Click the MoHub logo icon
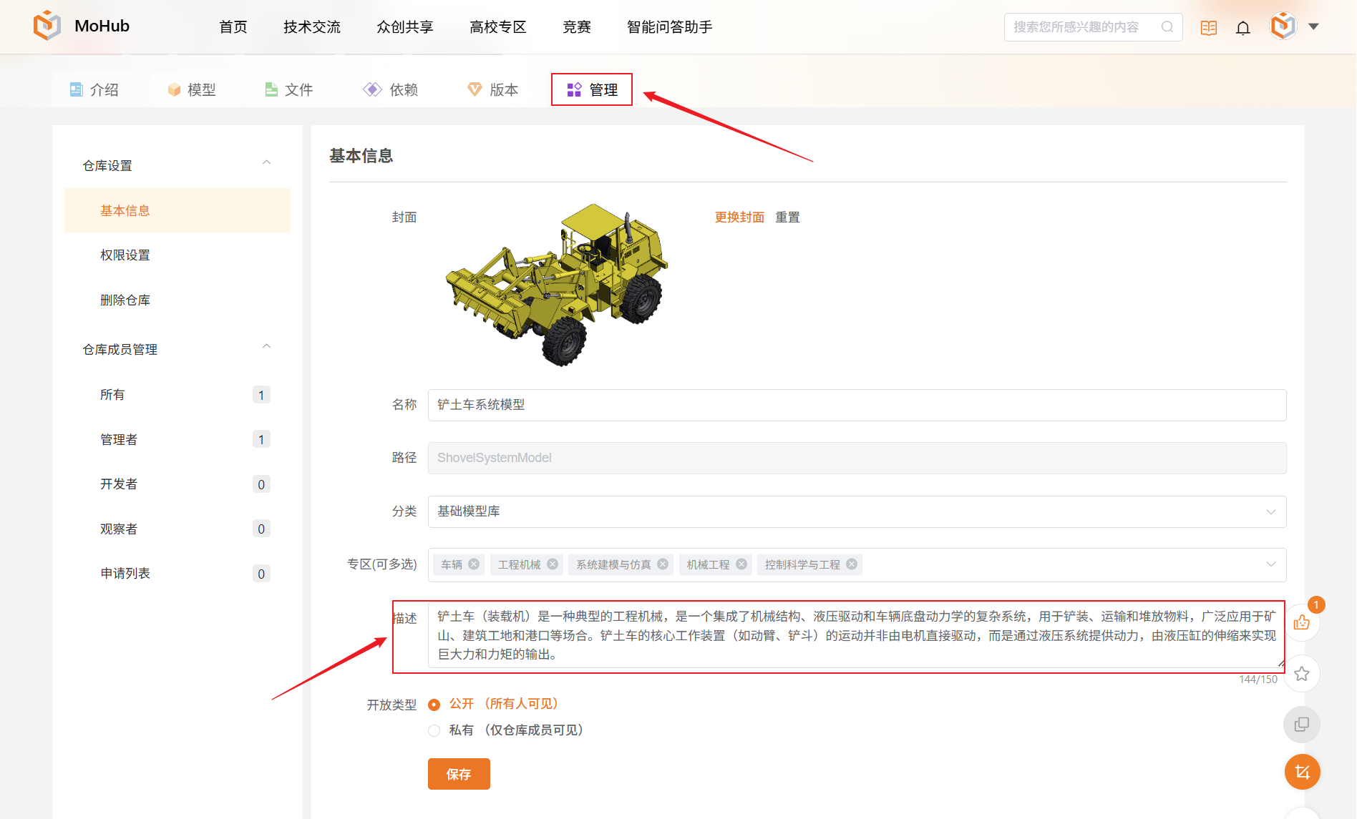 click(47, 26)
